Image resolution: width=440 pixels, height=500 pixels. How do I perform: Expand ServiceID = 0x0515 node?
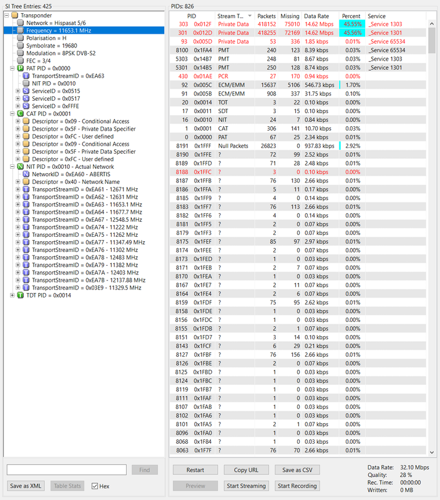tap(18, 91)
